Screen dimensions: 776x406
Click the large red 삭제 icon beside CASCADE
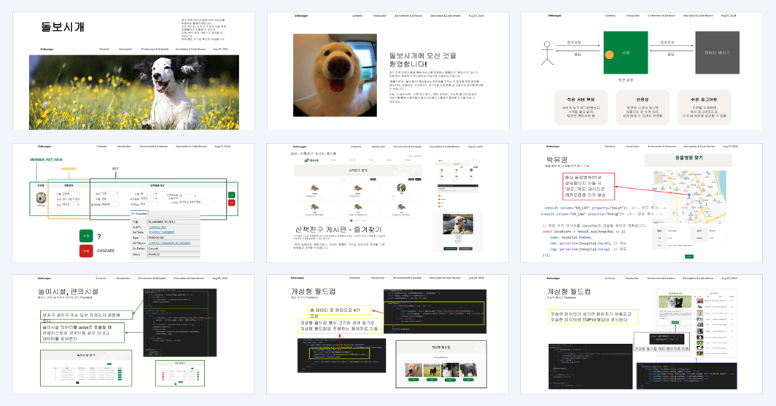tap(86, 251)
